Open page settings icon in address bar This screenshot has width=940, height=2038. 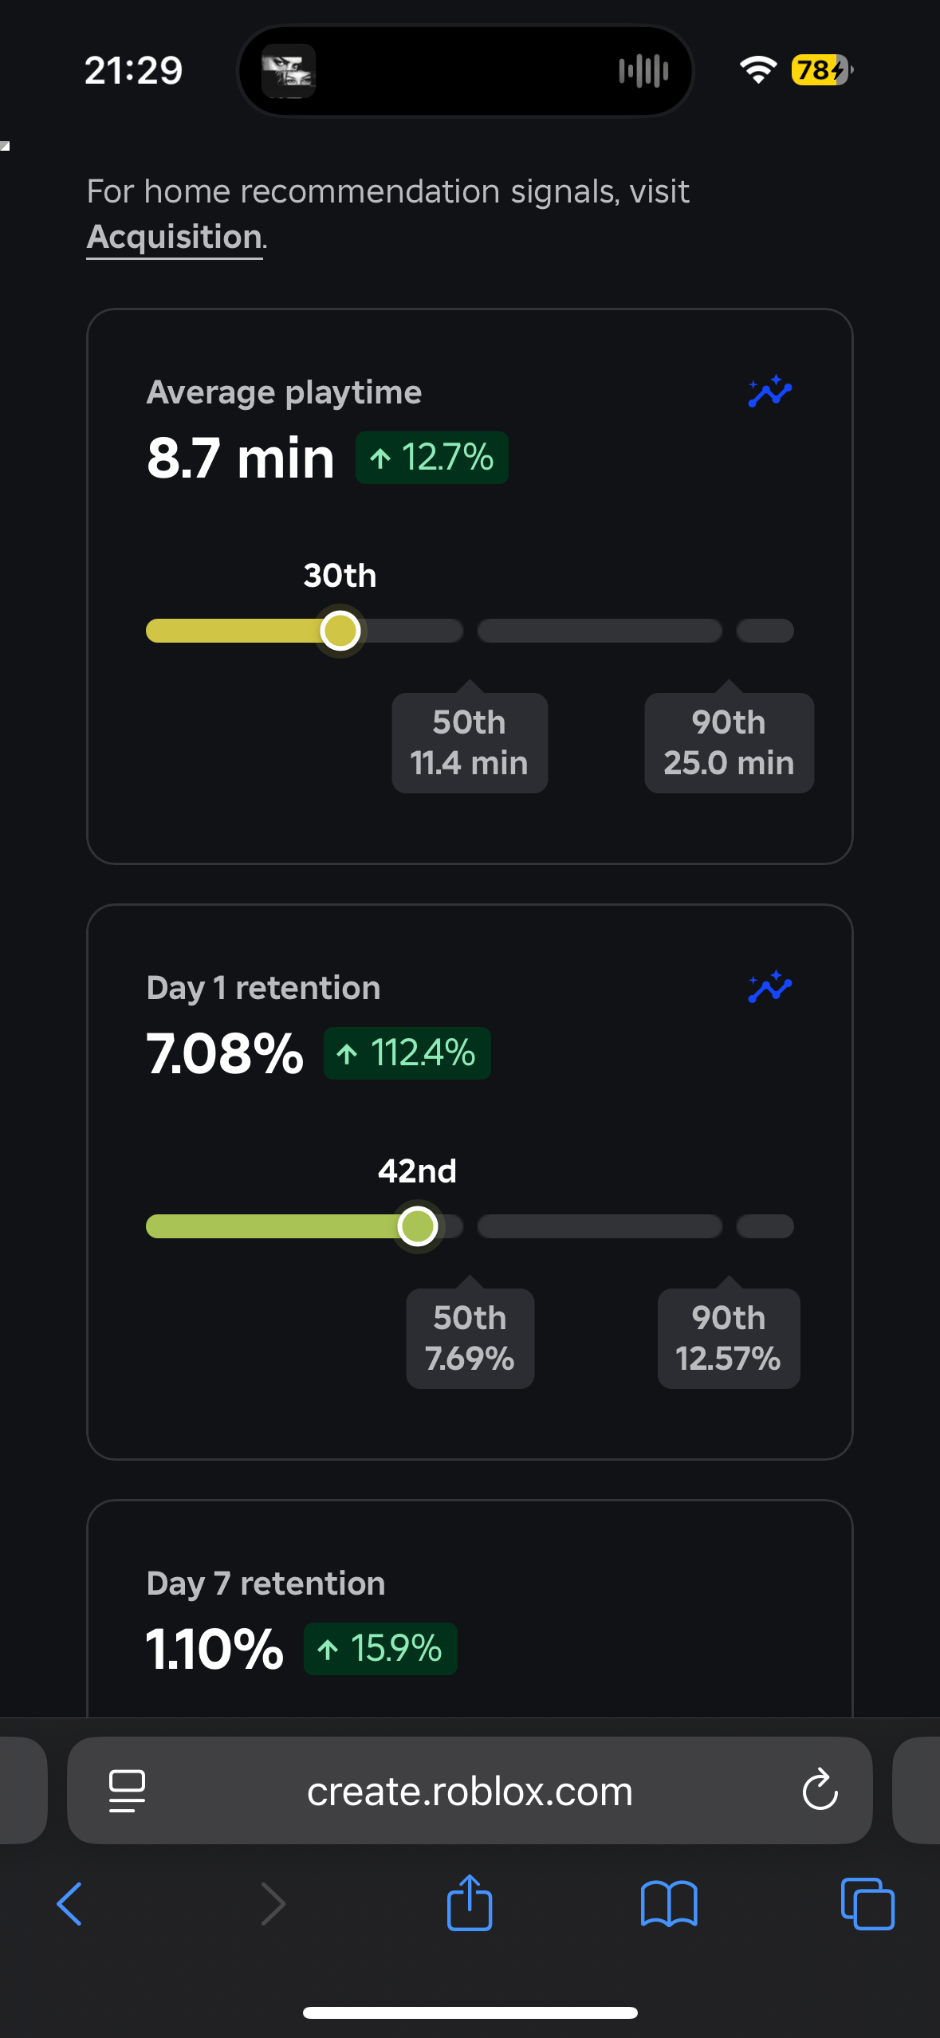click(x=127, y=1791)
